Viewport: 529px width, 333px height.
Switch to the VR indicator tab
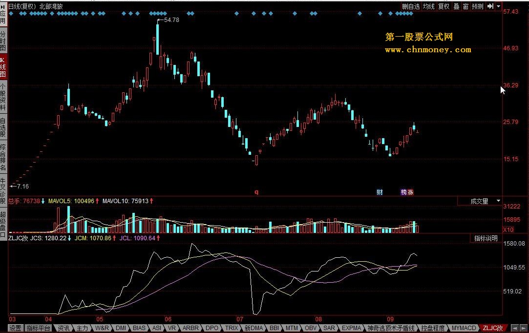(172, 328)
